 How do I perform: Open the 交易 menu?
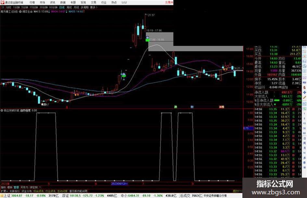point(93,3)
